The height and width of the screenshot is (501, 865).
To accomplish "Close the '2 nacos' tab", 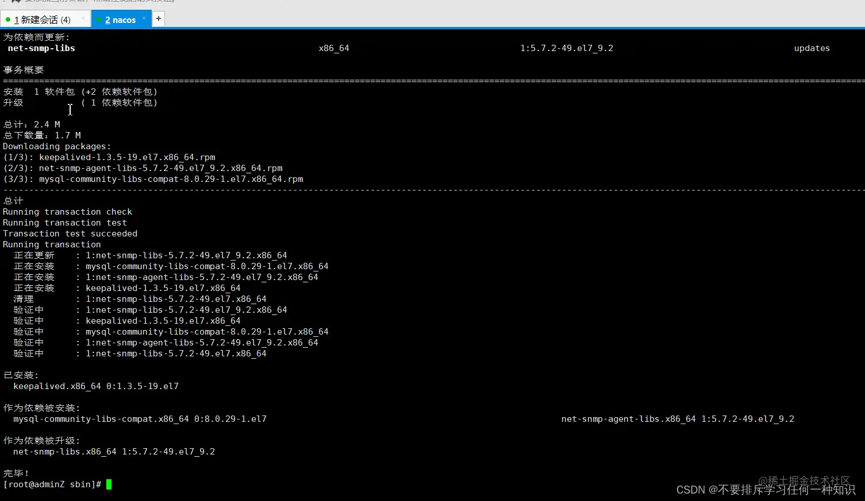I will click(144, 18).
